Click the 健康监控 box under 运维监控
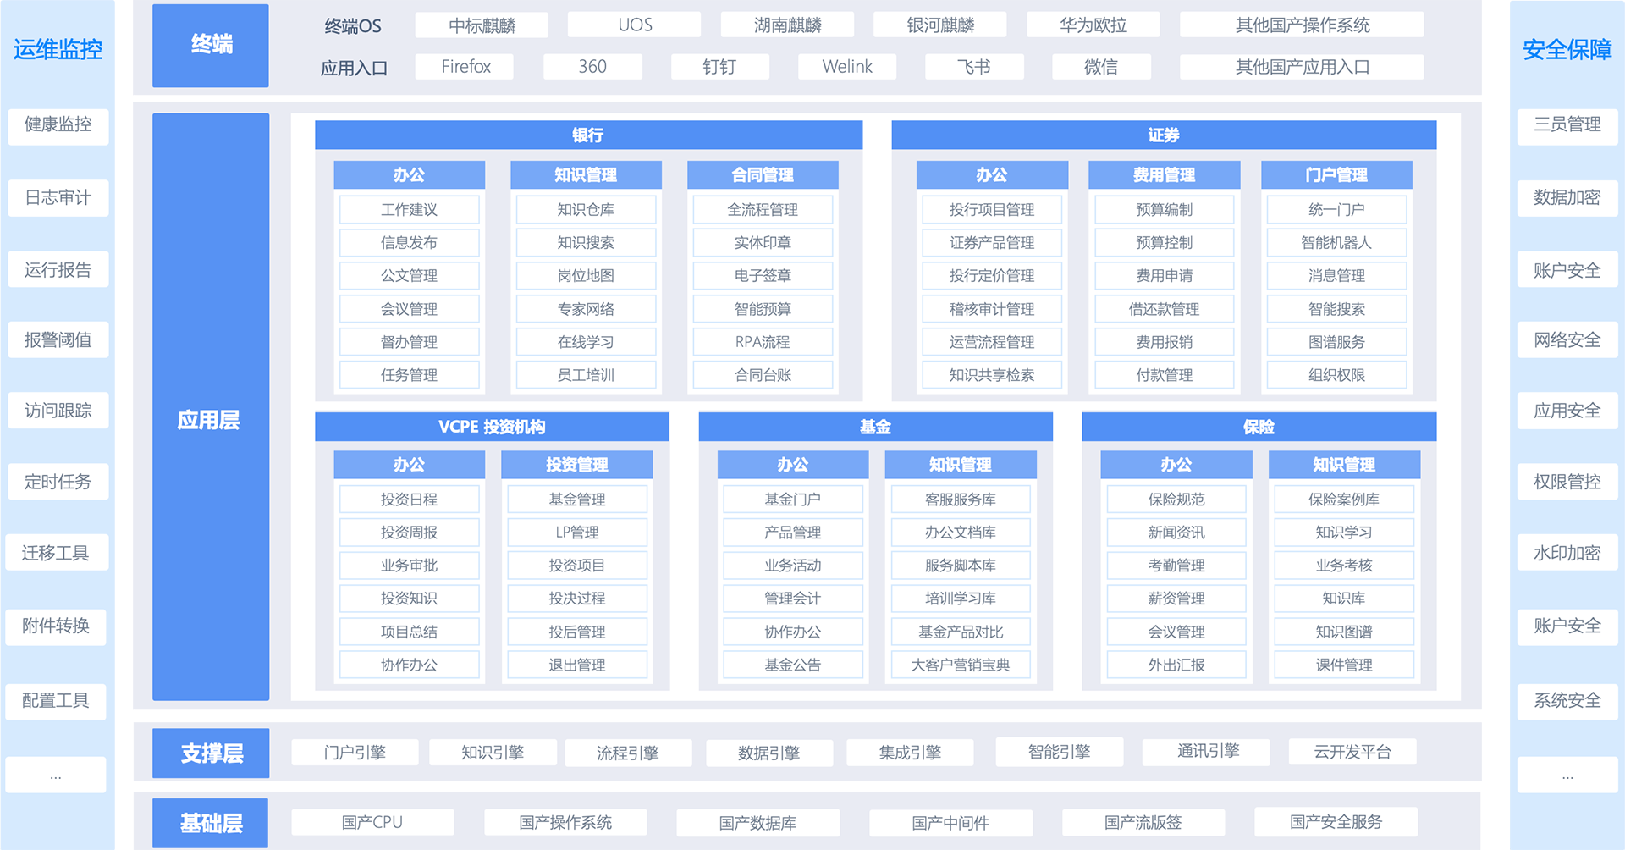Viewport: 1625px width, 850px height. [58, 125]
